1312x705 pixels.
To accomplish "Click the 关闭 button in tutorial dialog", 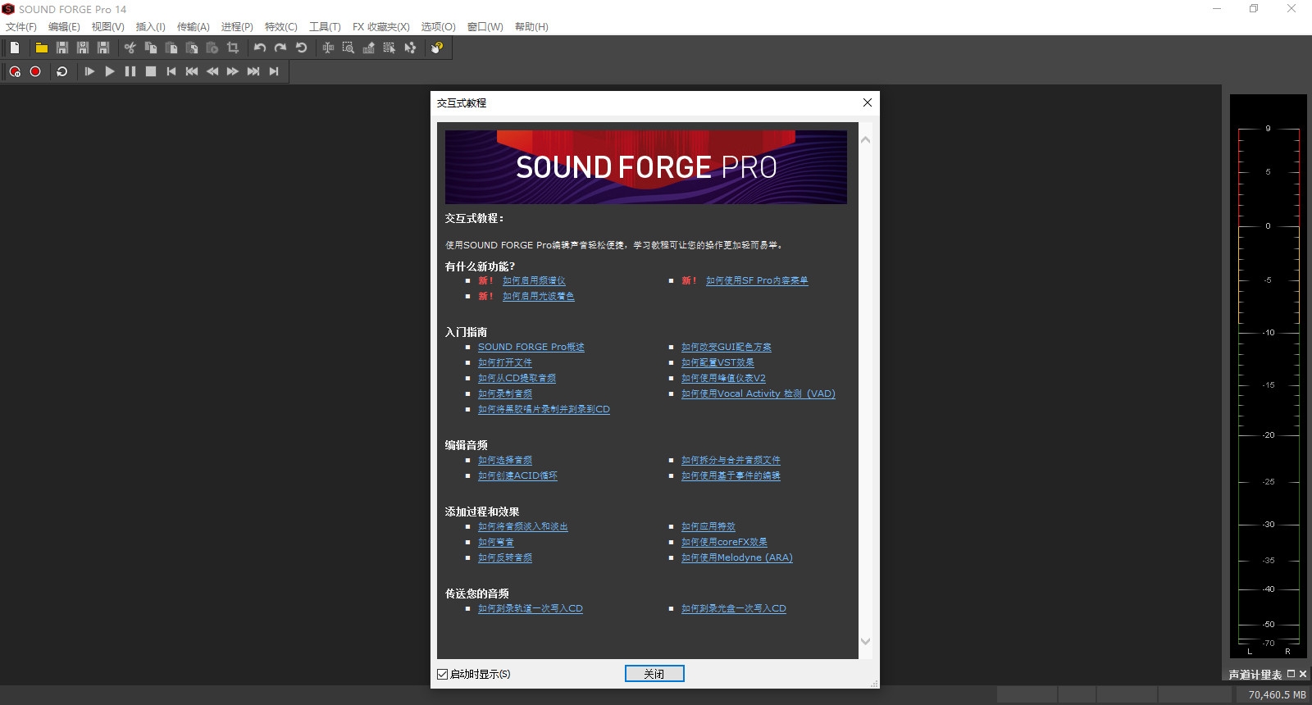I will pyautogui.click(x=654, y=674).
